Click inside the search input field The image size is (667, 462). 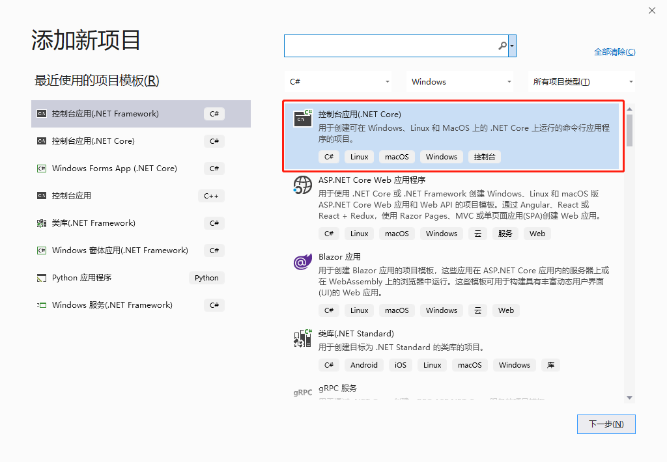point(391,46)
